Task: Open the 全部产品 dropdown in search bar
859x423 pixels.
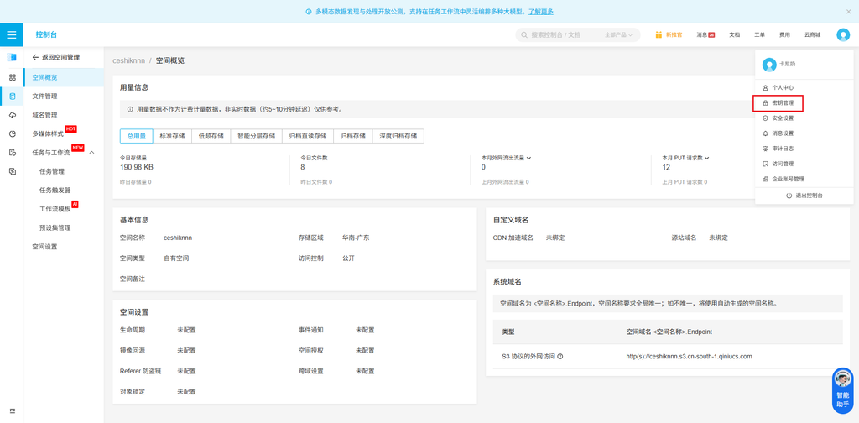Action: pos(618,34)
